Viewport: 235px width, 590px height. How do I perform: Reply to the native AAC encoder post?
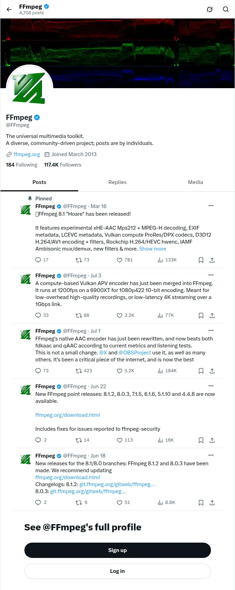click(42, 371)
